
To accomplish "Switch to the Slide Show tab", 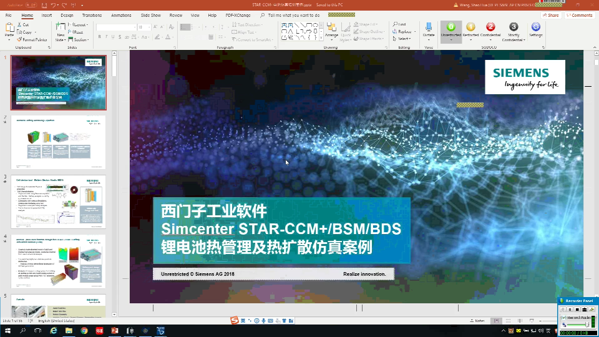I will (x=150, y=15).
